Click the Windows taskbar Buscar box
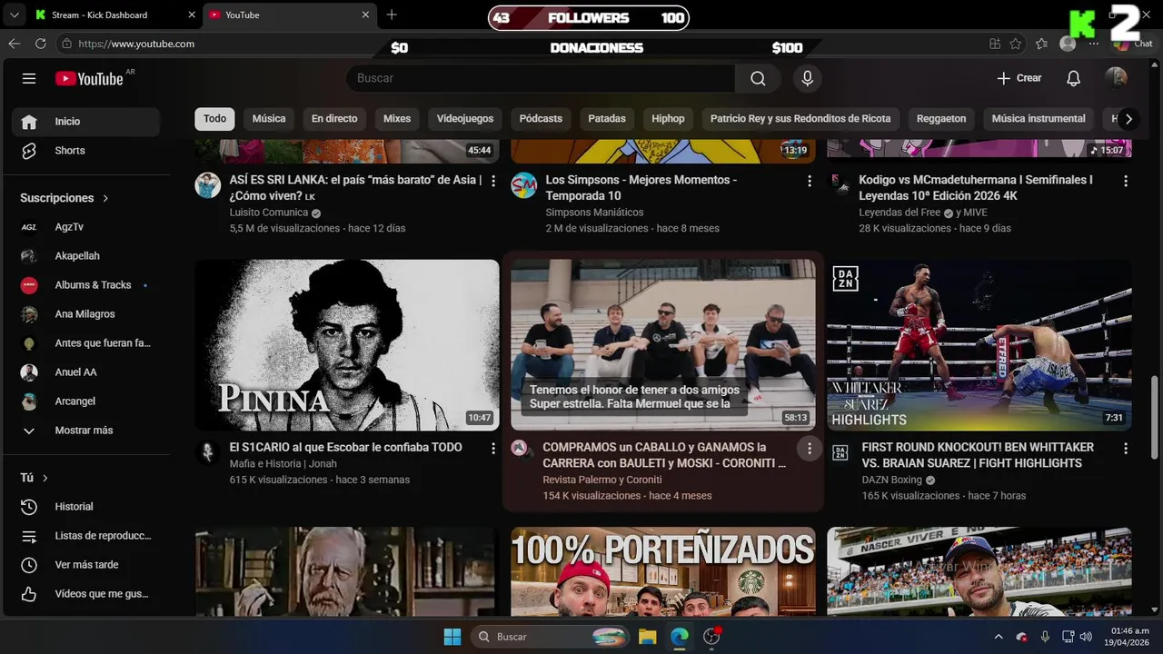 tap(552, 637)
